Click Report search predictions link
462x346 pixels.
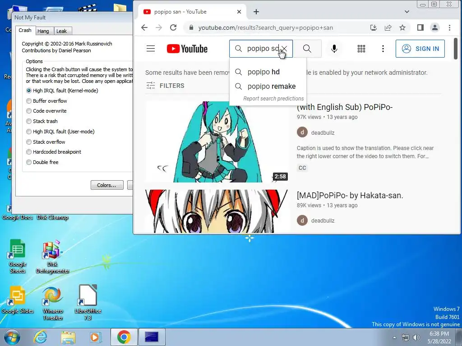point(273,99)
